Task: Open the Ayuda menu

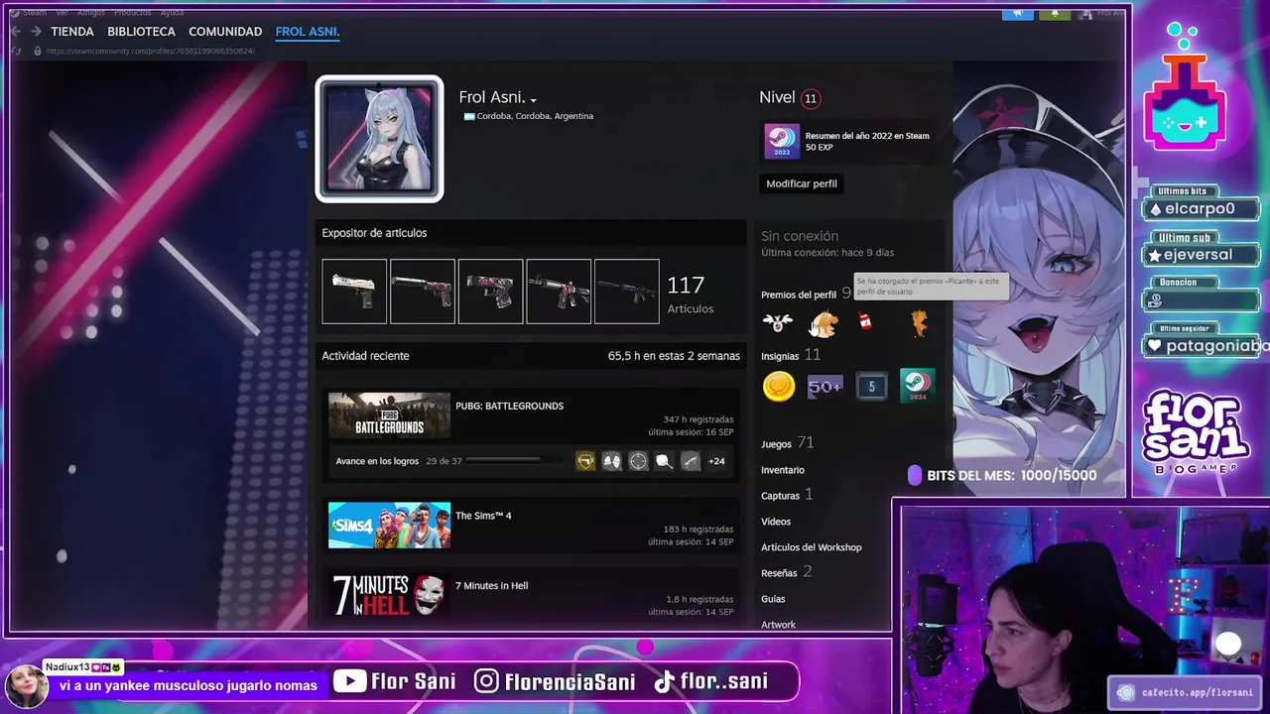Action: [x=173, y=13]
